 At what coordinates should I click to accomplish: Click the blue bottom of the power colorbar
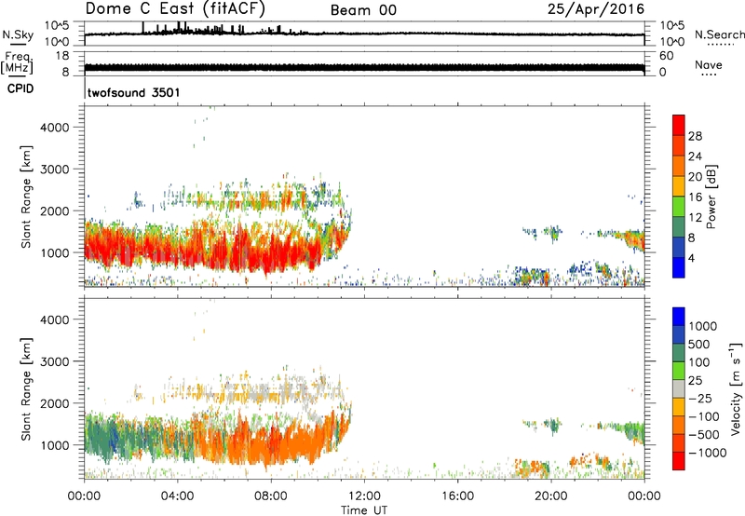pos(679,267)
